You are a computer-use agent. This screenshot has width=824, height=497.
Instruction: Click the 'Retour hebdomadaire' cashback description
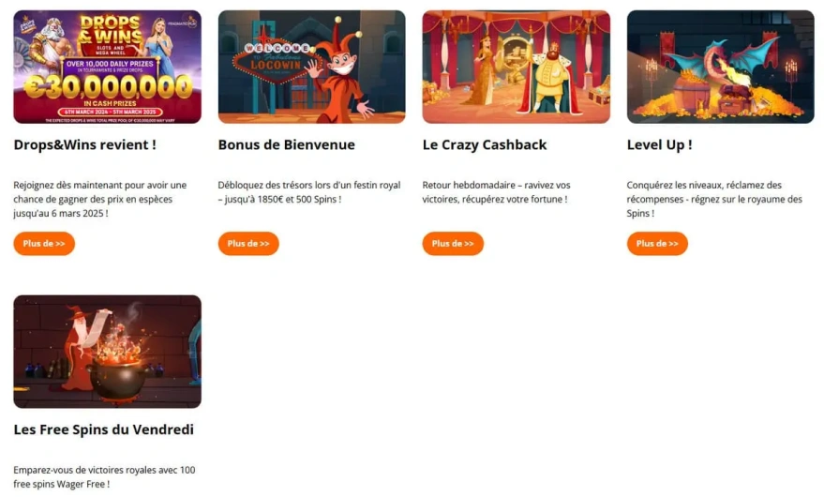496,192
